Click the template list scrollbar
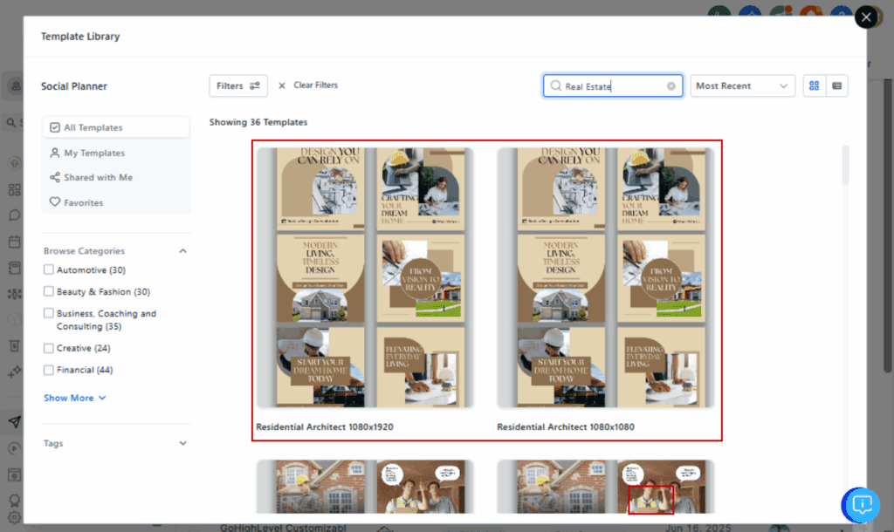 click(845, 165)
